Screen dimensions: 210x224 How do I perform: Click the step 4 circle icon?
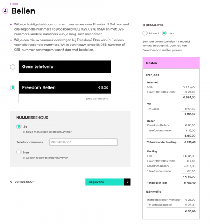(5, 11)
